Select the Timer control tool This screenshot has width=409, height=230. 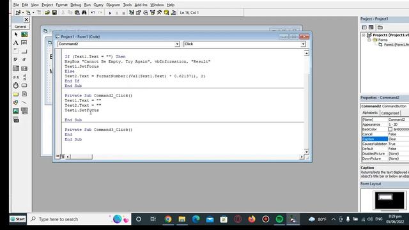pos(16,85)
